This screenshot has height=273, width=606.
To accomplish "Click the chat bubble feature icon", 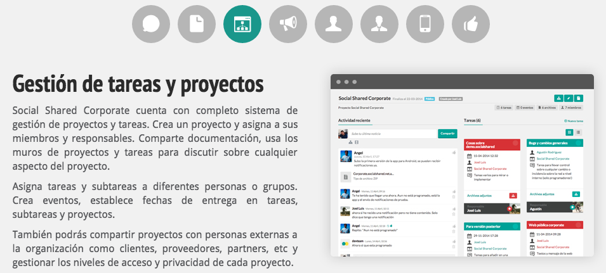I will tap(151, 24).
